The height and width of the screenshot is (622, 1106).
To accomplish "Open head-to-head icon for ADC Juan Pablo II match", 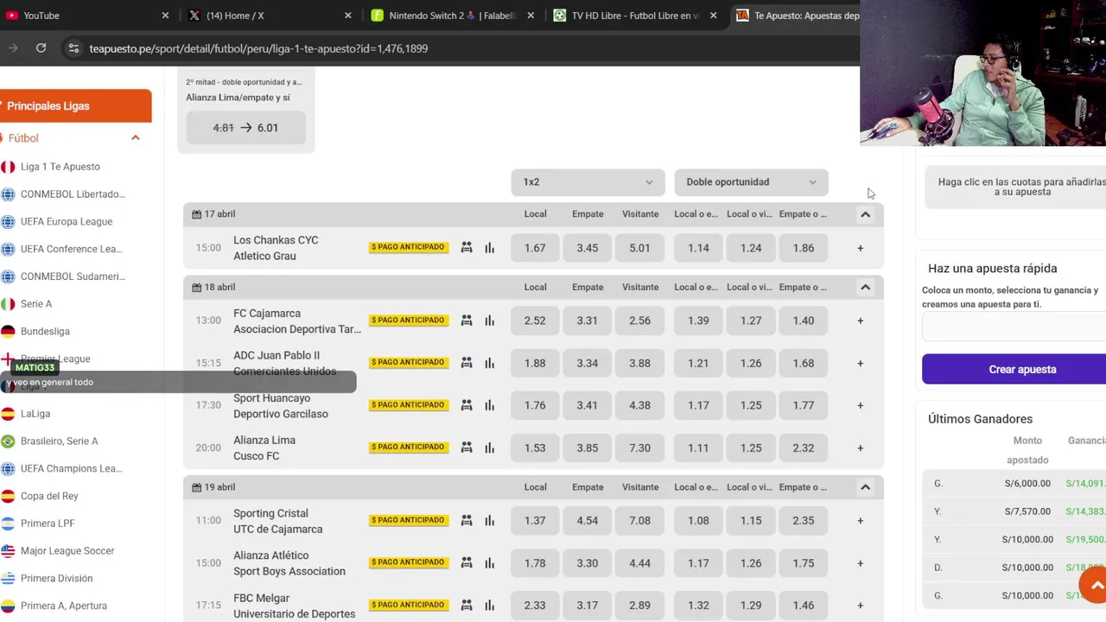I will coord(467,363).
